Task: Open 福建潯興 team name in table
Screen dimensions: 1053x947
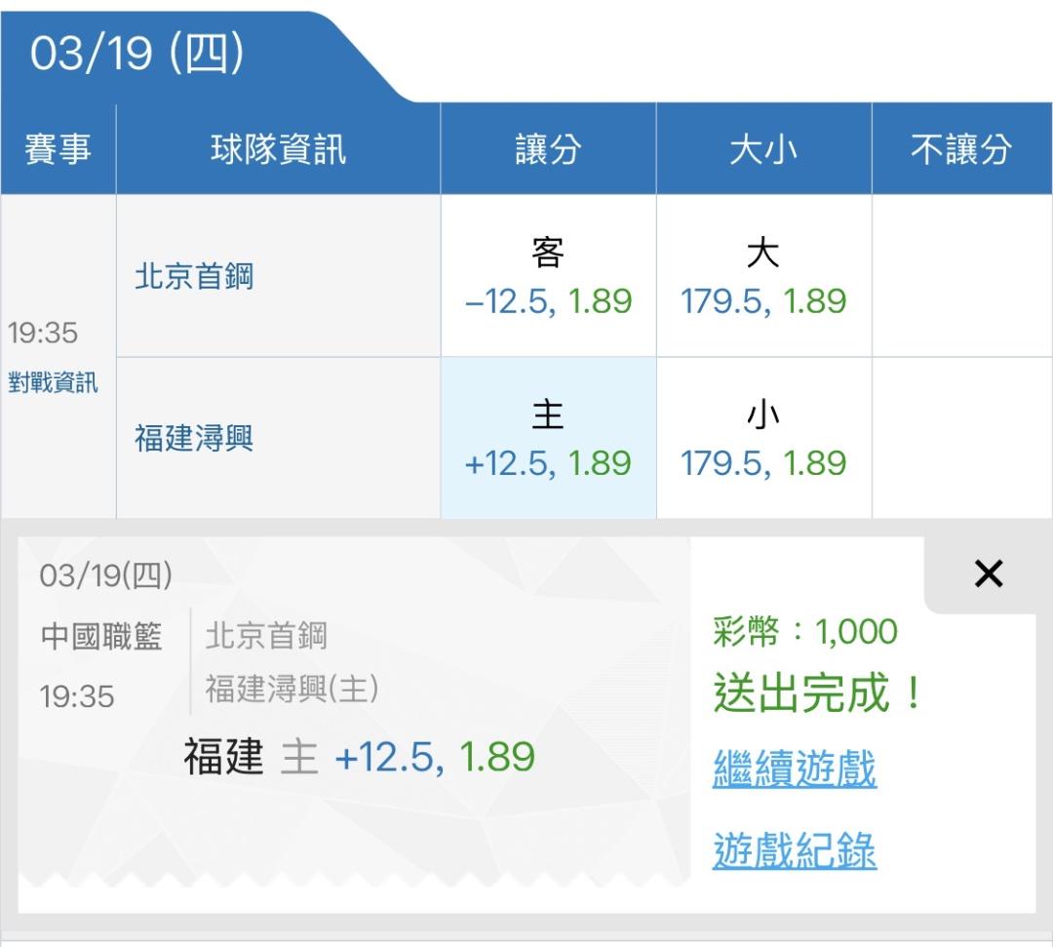Action: pyautogui.click(x=194, y=438)
